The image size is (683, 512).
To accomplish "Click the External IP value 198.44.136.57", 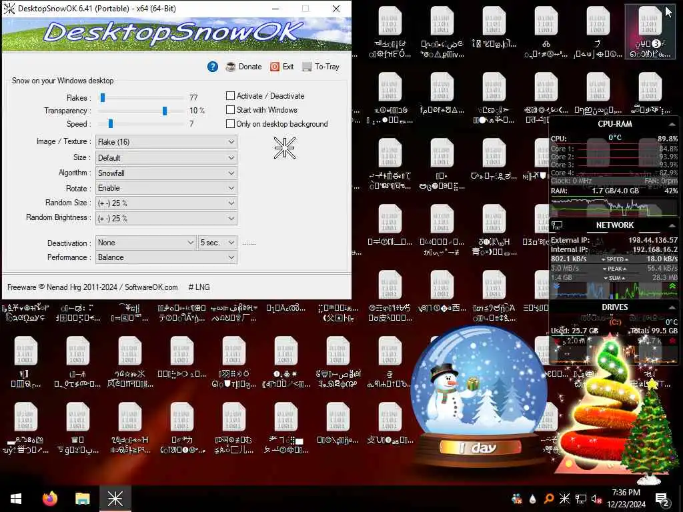I will [653, 240].
